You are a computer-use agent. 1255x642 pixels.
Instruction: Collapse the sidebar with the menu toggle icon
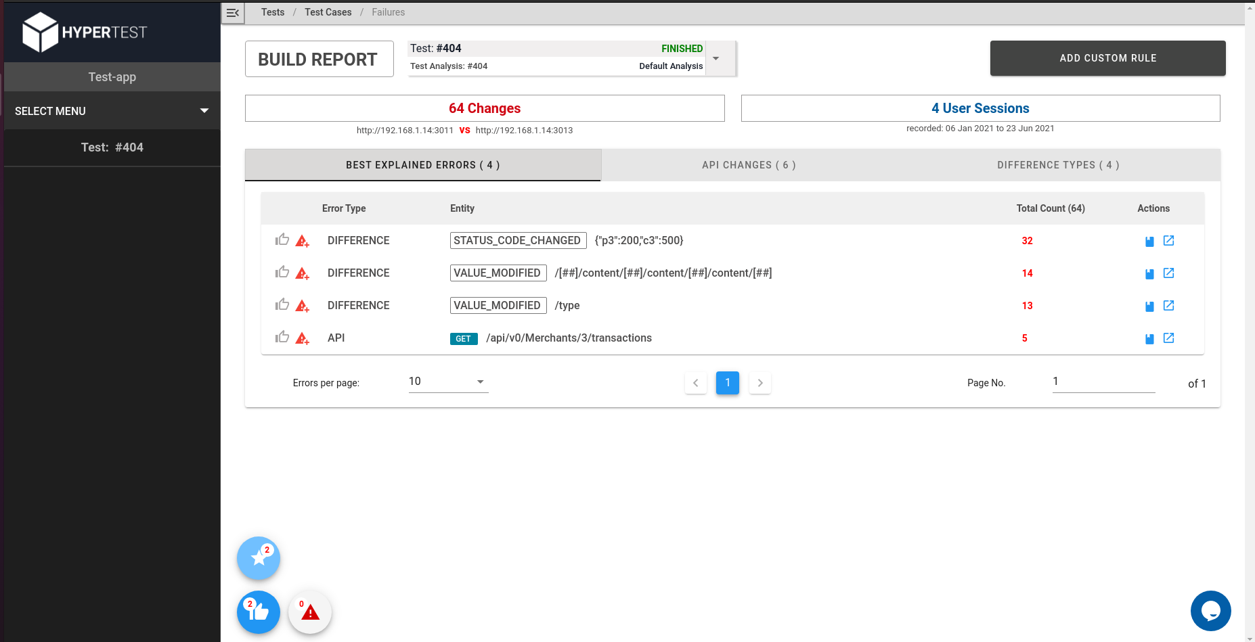(233, 13)
